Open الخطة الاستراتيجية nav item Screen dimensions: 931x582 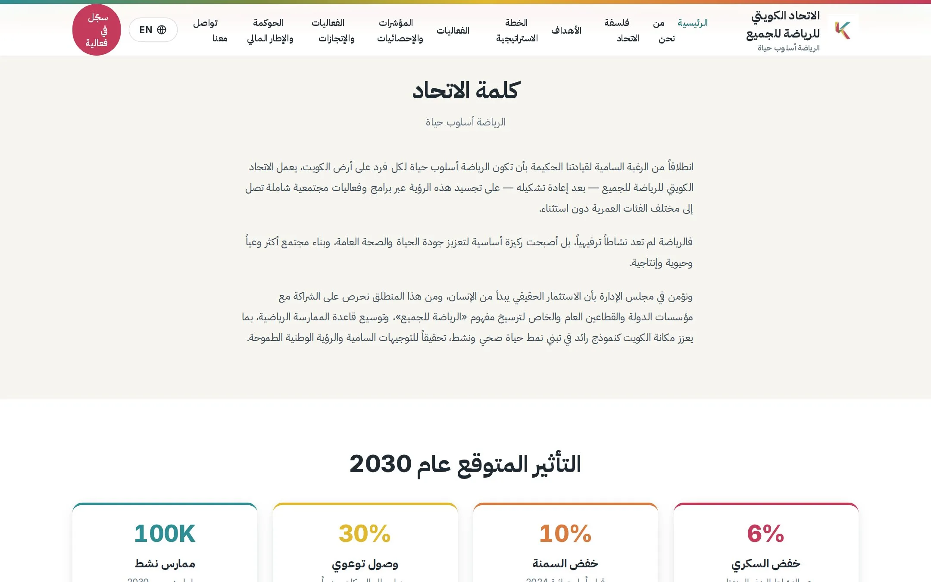pos(517,30)
